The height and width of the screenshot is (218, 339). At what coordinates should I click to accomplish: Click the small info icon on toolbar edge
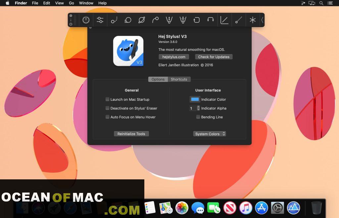click(x=71, y=20)
